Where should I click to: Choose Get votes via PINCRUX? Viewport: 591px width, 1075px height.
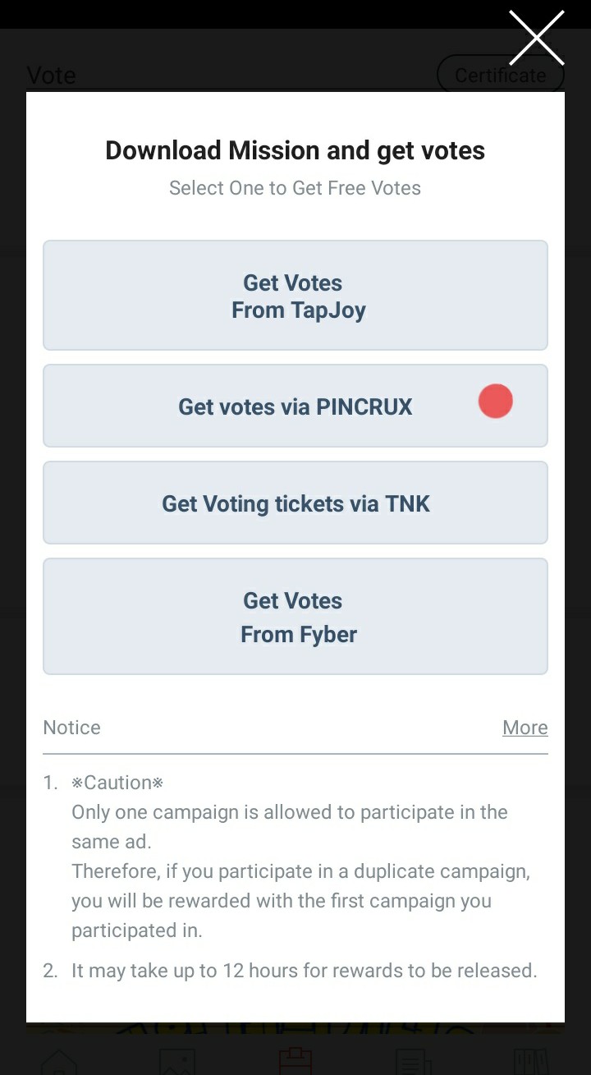coord(295,407)
